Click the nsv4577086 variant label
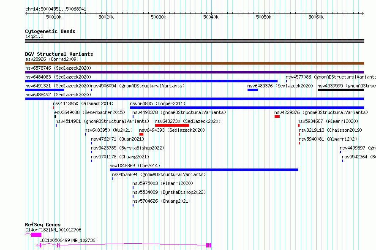Image resolution: width=376 pixels, height=250 pixels. point(331,77)
